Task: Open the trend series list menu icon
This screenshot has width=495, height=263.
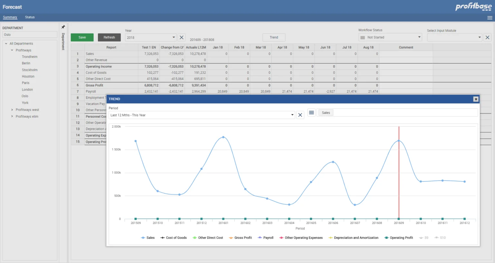Action: click(311, 112)
